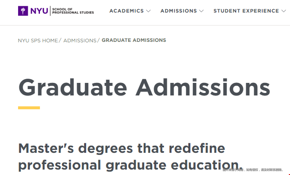Click the Graduate Admissions breadcrumb

click(x=134, y=40)
